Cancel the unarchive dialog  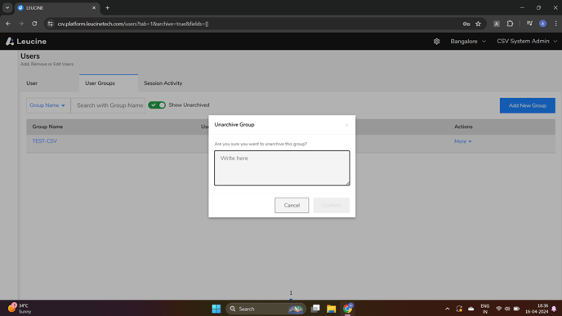[x=292, y=205]
